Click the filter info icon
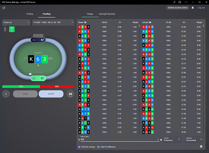This screenshot has width=209, height=153. (x=161, y=140)
